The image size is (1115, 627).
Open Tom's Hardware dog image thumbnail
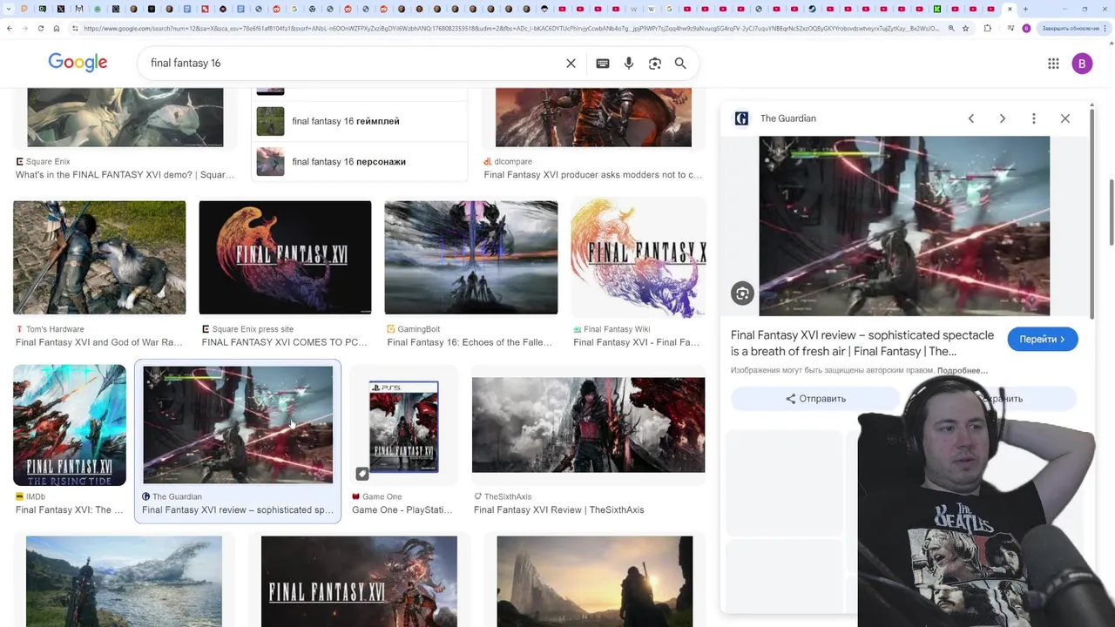[x=99, y=257]
